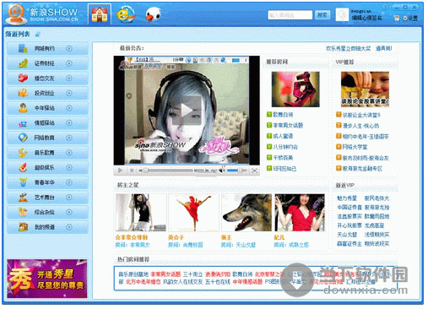The height and width of the screenshot is (309, 428).
Task: Click the 证券财经 chart icon
Action: tap(23, 63)
